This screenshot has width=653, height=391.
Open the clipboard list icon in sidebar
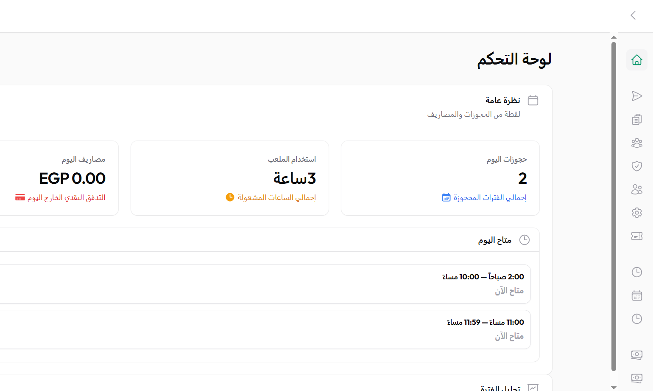636,119
